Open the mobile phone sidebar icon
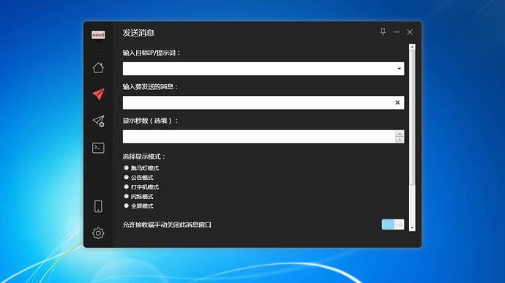This screenshot has height=283, width=505. 98,206
